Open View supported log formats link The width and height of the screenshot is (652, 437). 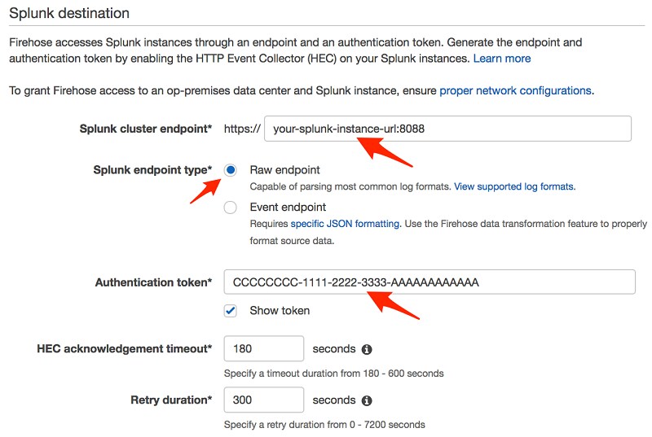514,186
